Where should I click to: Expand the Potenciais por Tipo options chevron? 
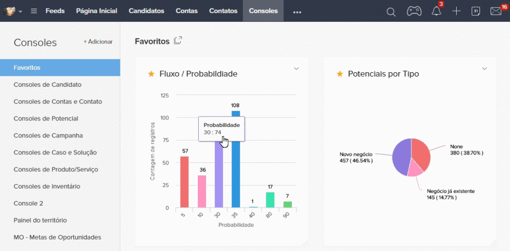tap(484, 68)
